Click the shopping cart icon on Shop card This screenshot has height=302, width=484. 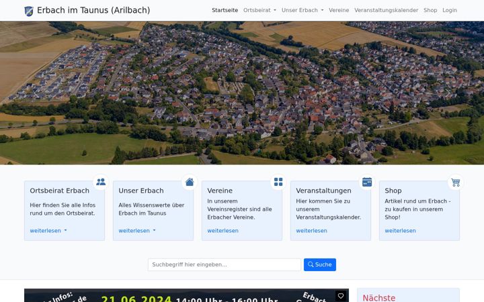click(x=456, y=182)
